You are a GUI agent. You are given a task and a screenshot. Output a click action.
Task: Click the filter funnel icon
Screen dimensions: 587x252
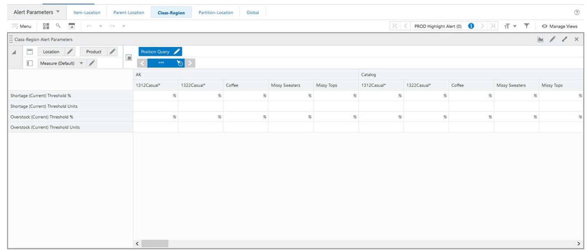(x=527, y=26)
